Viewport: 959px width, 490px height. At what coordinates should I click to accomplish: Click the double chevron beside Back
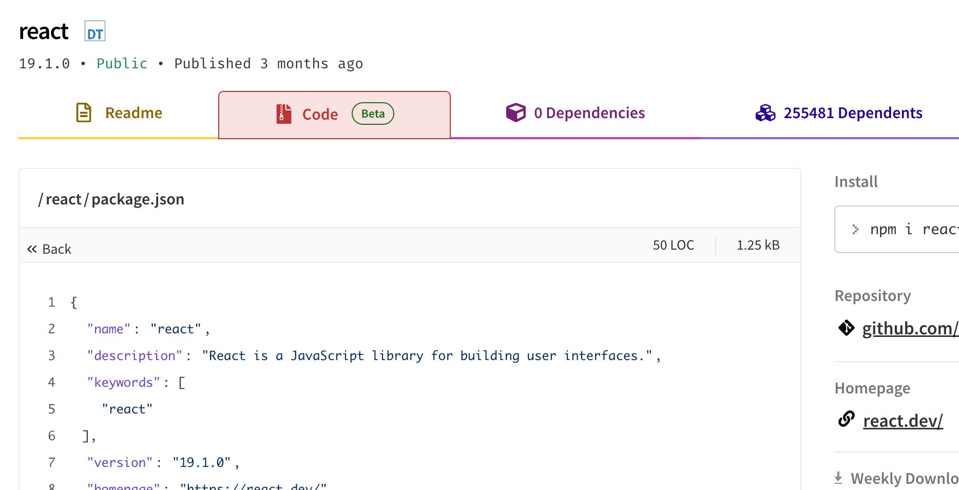(x=32, y=249)
